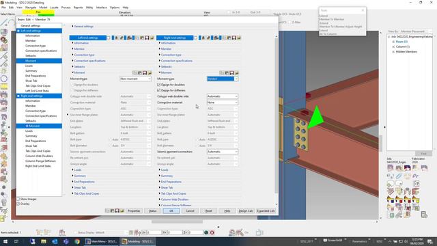Open Outlook from the taskbar
Viewport: 437px width, 246px height.
(x=55, y=241)
